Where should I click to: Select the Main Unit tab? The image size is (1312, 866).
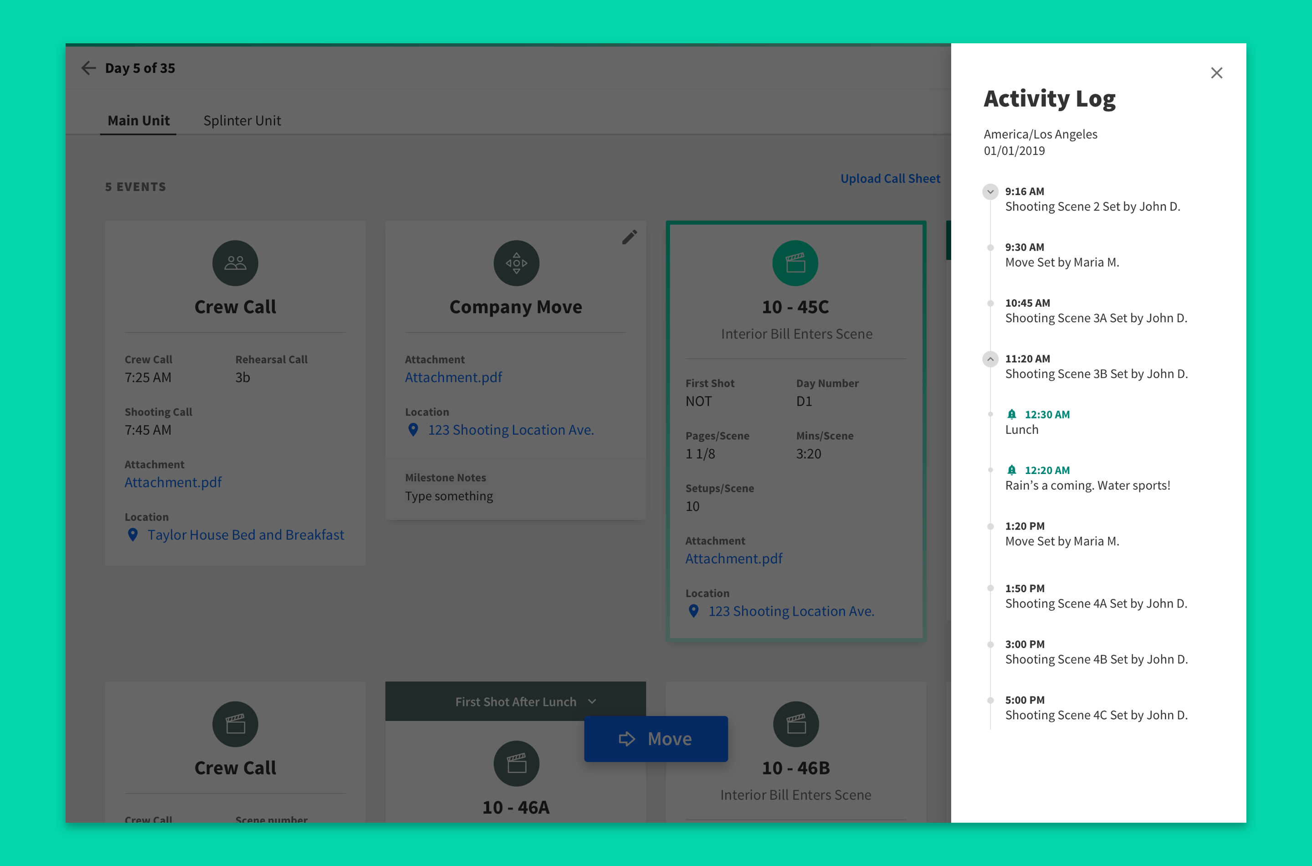tap(138, 120)
